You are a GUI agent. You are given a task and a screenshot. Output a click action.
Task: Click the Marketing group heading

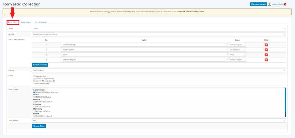point(38,109)
